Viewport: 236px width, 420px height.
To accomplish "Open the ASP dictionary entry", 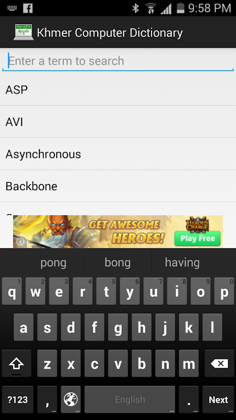I will [x=118, y=89].
